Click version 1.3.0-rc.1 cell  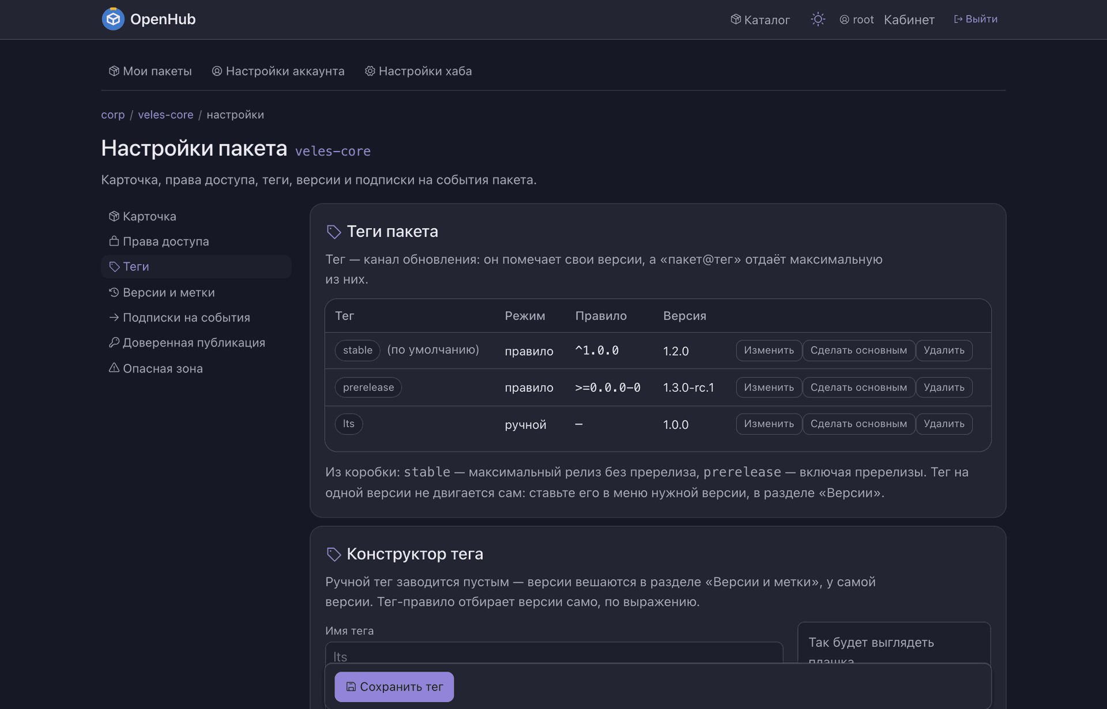point(688,387)
